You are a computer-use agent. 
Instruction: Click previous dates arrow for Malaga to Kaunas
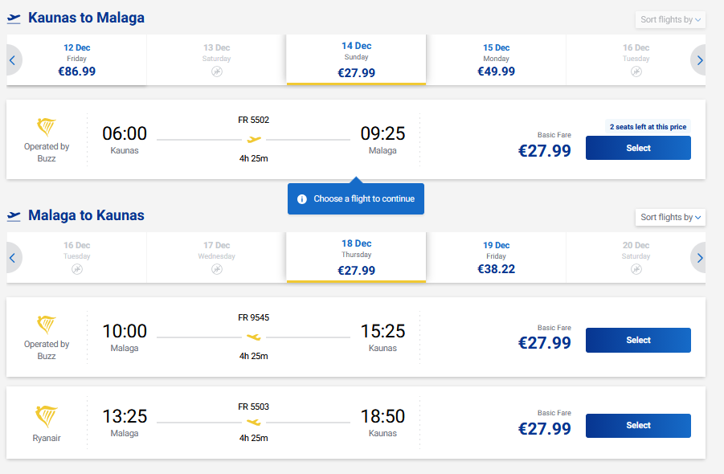13,258
